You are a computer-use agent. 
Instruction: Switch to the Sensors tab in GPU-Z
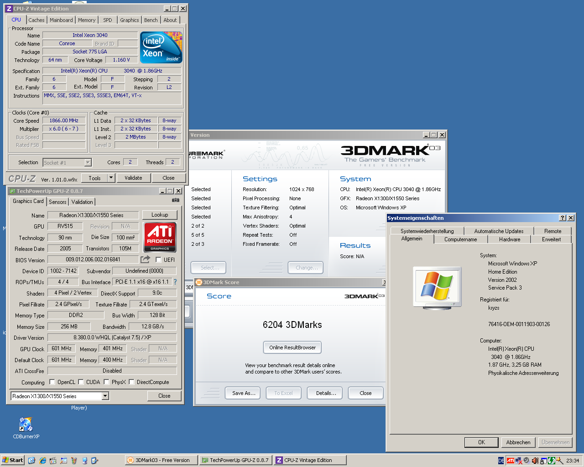[57, 202]
